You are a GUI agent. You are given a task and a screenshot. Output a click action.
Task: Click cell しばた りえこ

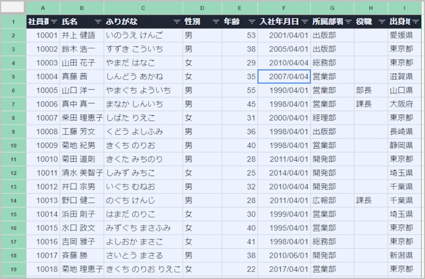(143, 118)
